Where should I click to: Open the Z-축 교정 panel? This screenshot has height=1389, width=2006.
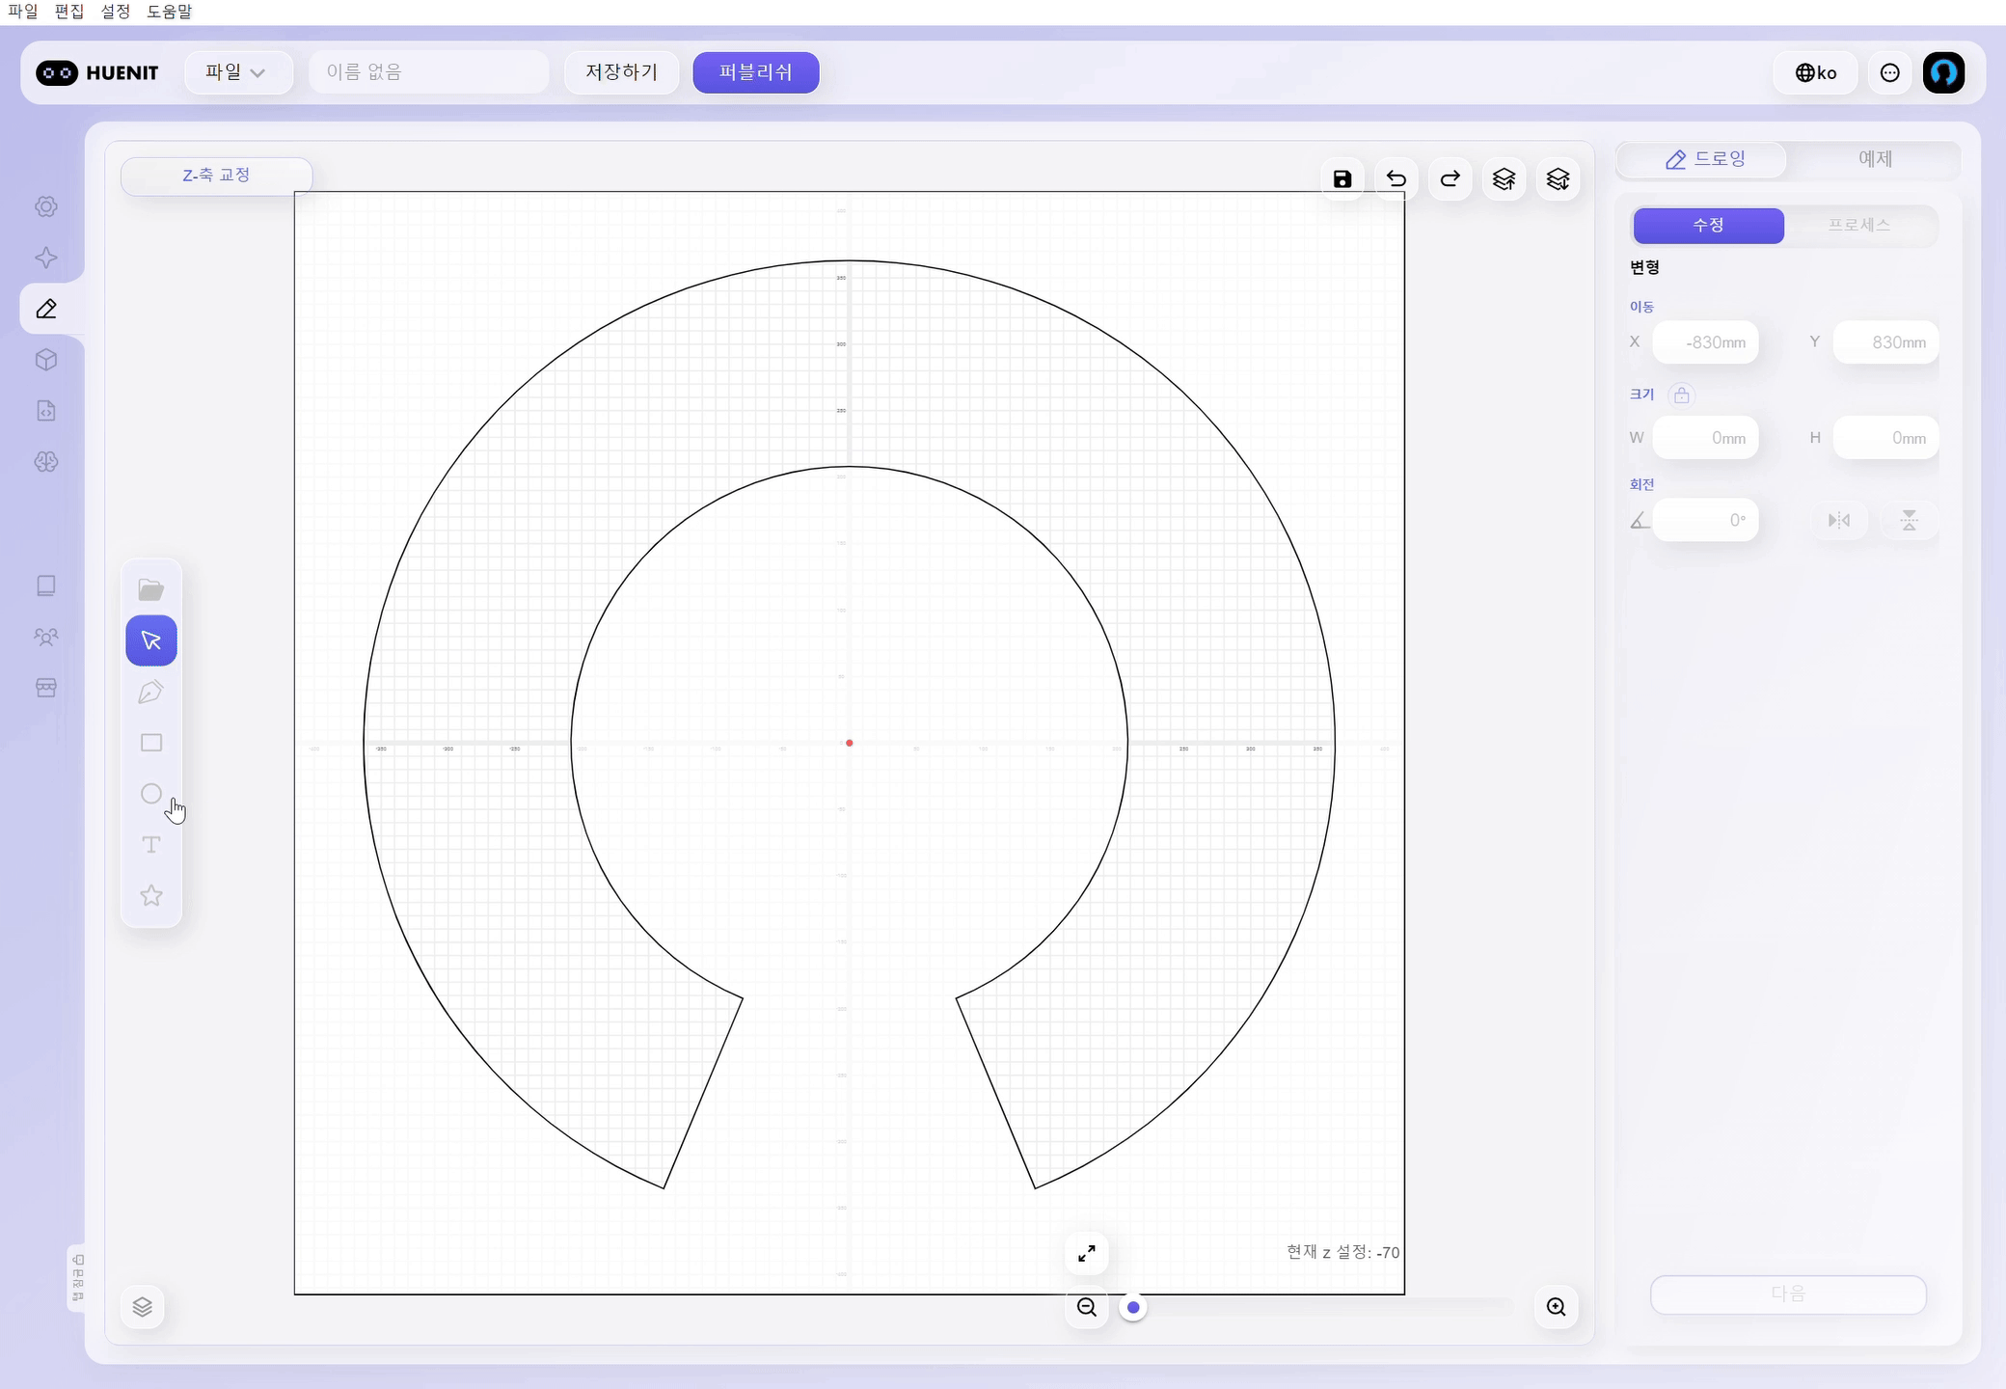pyautogui.click(x=216, y=176)
